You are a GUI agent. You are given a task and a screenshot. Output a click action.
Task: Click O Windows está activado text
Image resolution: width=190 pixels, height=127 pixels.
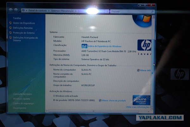pyautogui.click(x=66, y=96)
